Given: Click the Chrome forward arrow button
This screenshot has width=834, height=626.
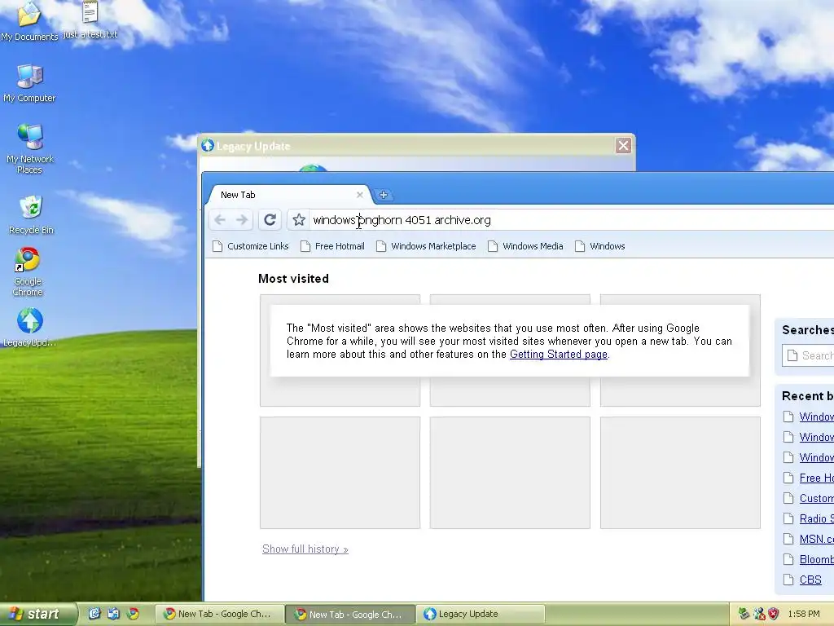Looking at the screenshot, I should [x=242, y=220].
